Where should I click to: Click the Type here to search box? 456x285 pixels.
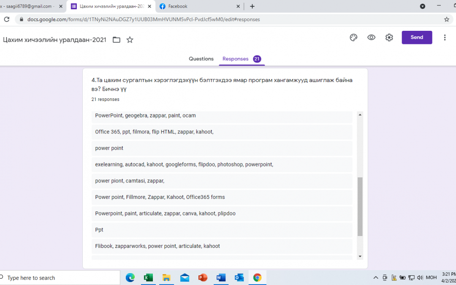pos(60,278)
